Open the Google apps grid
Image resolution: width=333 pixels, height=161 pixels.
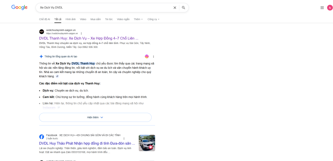[322, 8]
